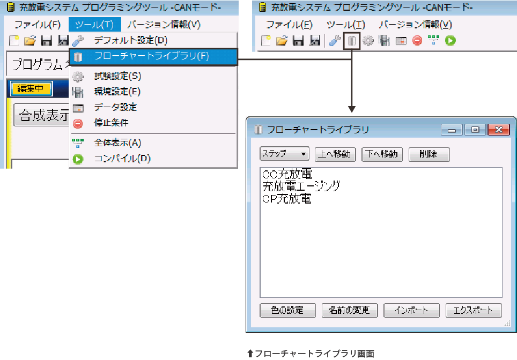Click 名前の変更 button
Image resolution: width=517 pixels, height=360 pixels.
tap(350, 310)
